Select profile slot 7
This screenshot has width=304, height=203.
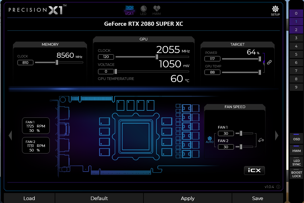point(296,71)
